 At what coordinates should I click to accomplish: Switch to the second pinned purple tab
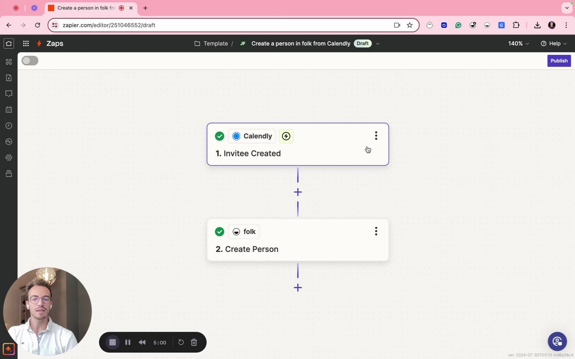(x=34, y=8)
